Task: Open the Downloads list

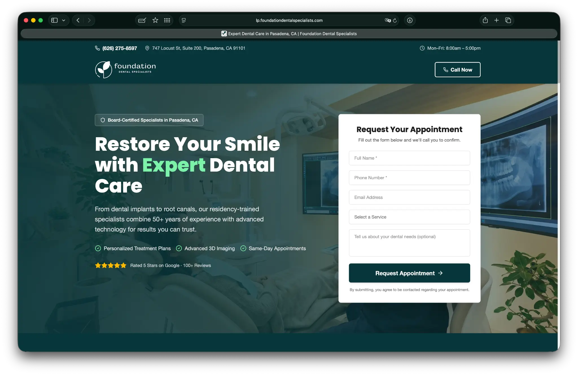Action: (x=410, y=20)
